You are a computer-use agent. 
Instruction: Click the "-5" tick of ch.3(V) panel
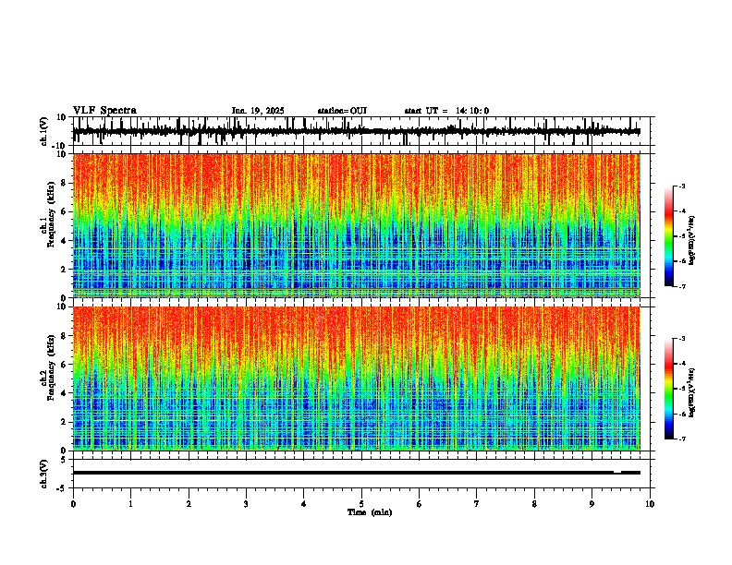tap(62, 488)
